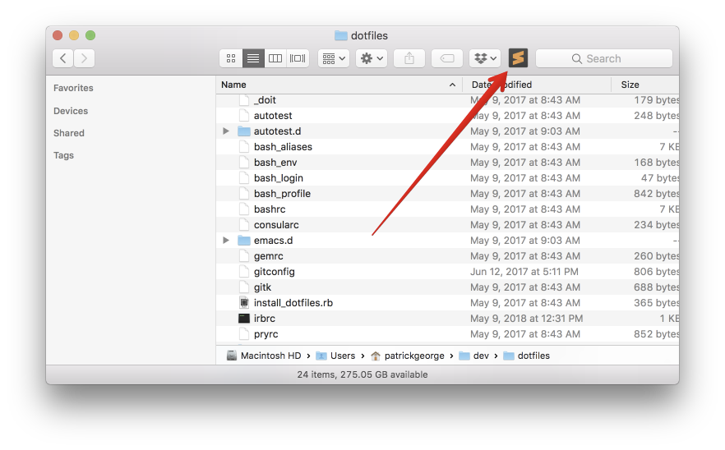
Task: Click in the Search field
Action: point(604,58)
